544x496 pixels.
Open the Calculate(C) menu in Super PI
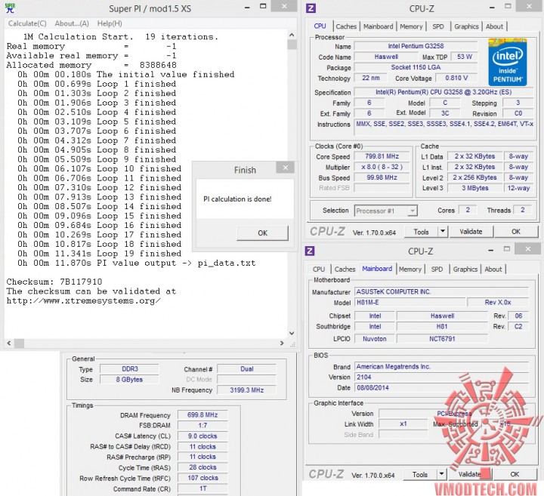(27, 23)
